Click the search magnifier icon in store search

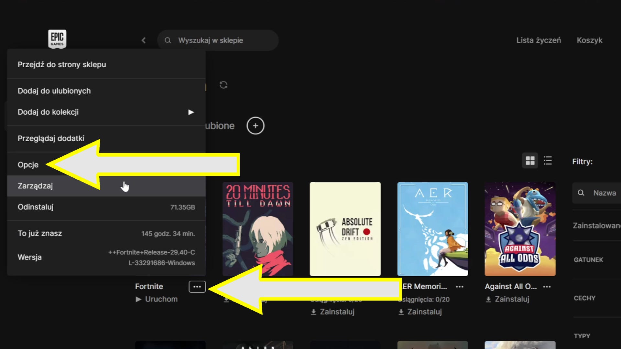pos(168,40)
